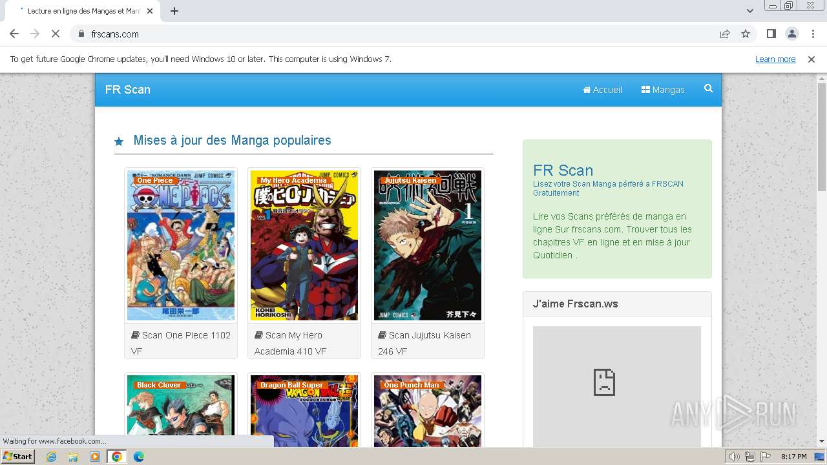Open Jujutsu Kaisen cover thumbnail
The height and width of the screenshot is (465, 827).
(428, 245)
